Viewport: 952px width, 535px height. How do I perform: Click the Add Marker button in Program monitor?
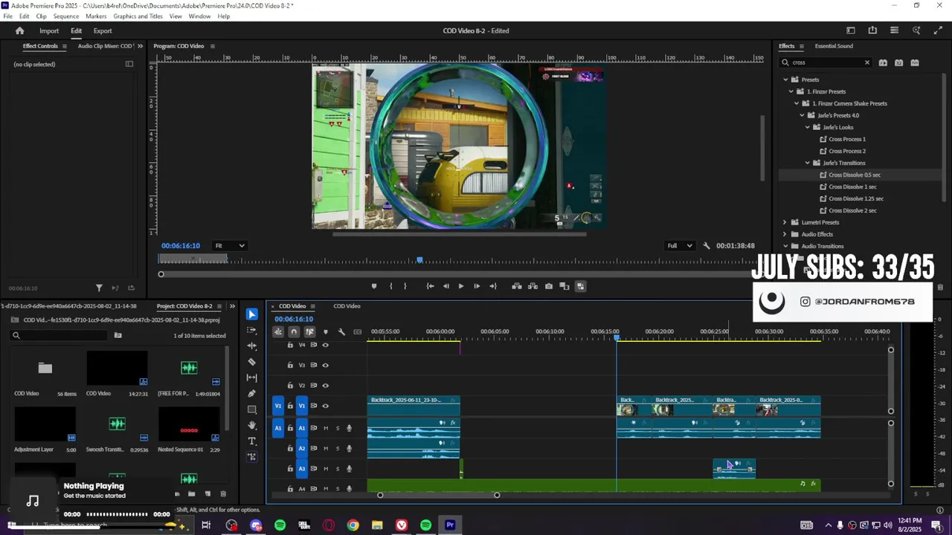click(374, 286)
